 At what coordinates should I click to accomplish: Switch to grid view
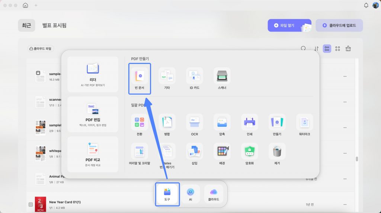coord(337,49)
